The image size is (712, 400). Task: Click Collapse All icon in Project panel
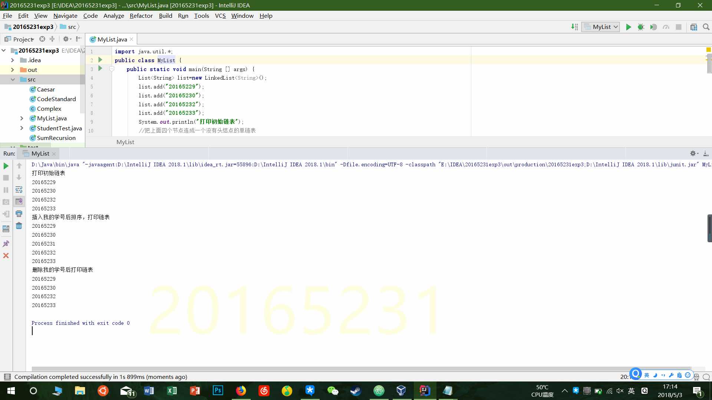pyautogui.click(x=52, y=39)
